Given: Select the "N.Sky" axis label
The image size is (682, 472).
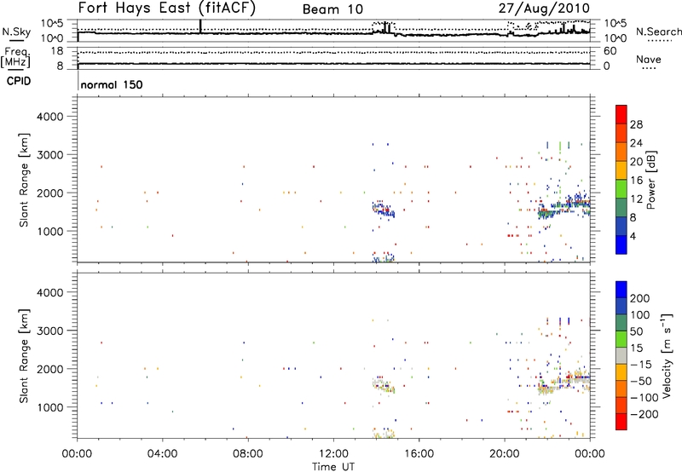Looking at the screenshot, I should 16,32.
